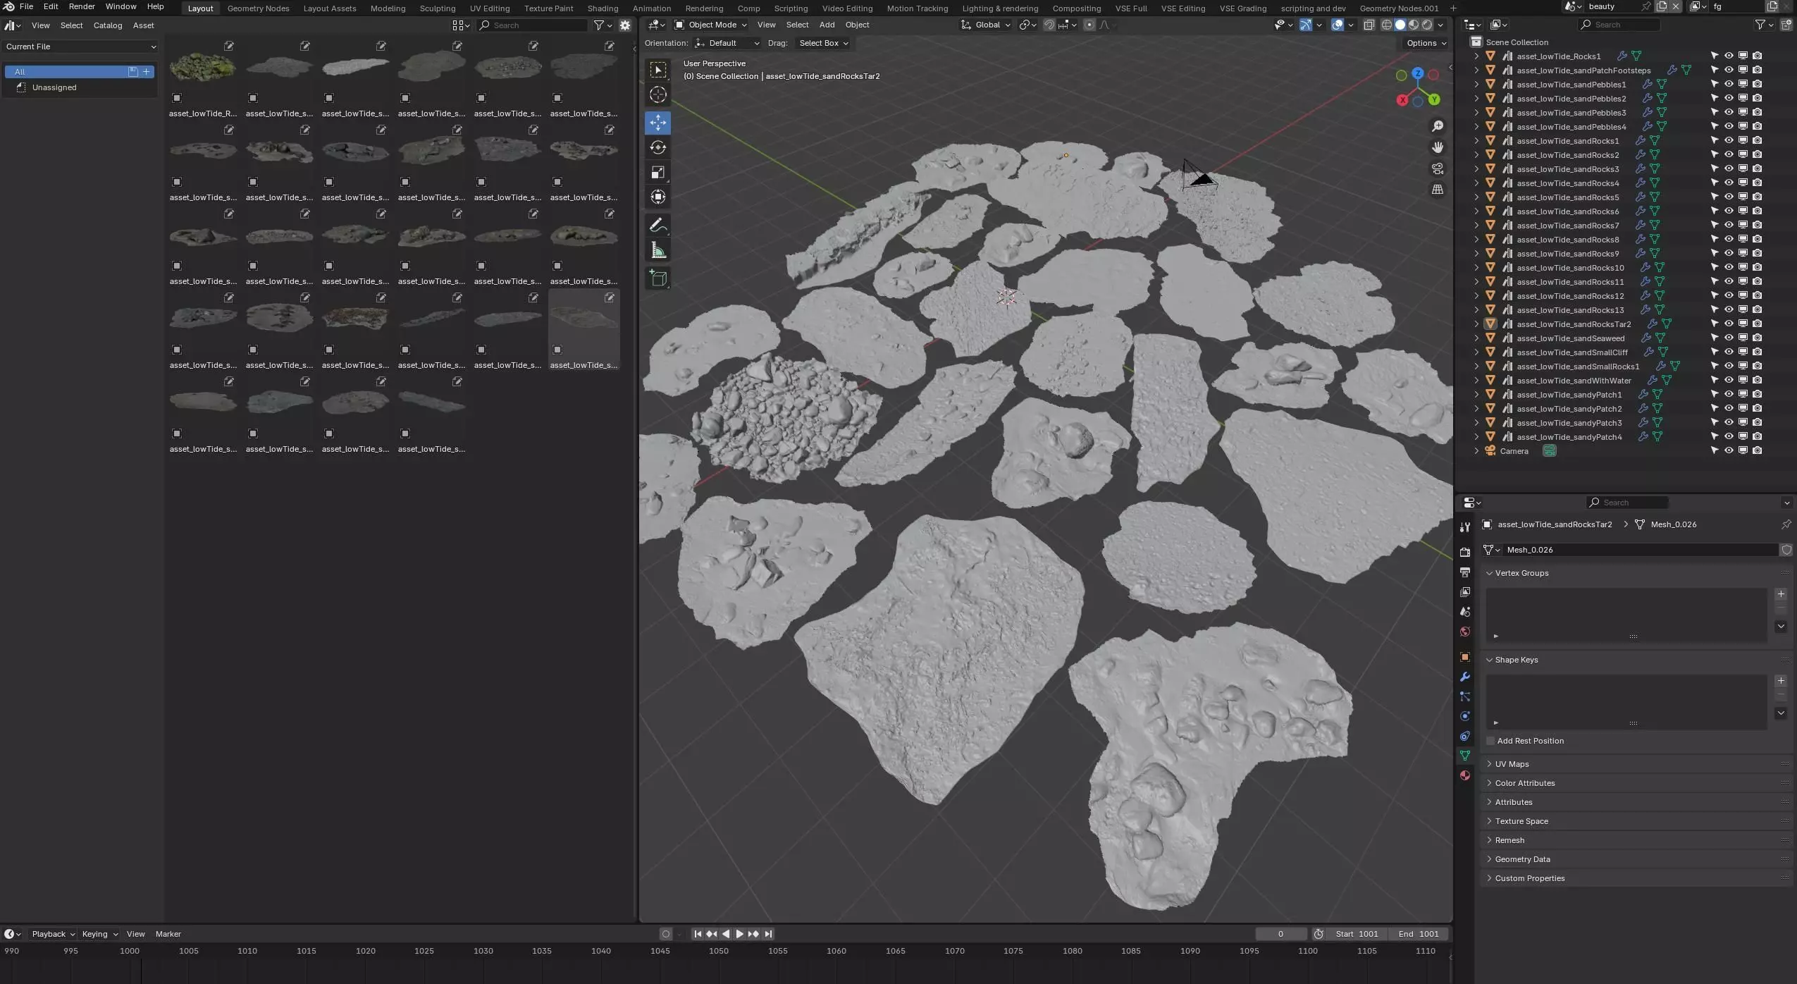Open the Object Mode dropdown
1797x984 pixels.
[x=710, y=25]
